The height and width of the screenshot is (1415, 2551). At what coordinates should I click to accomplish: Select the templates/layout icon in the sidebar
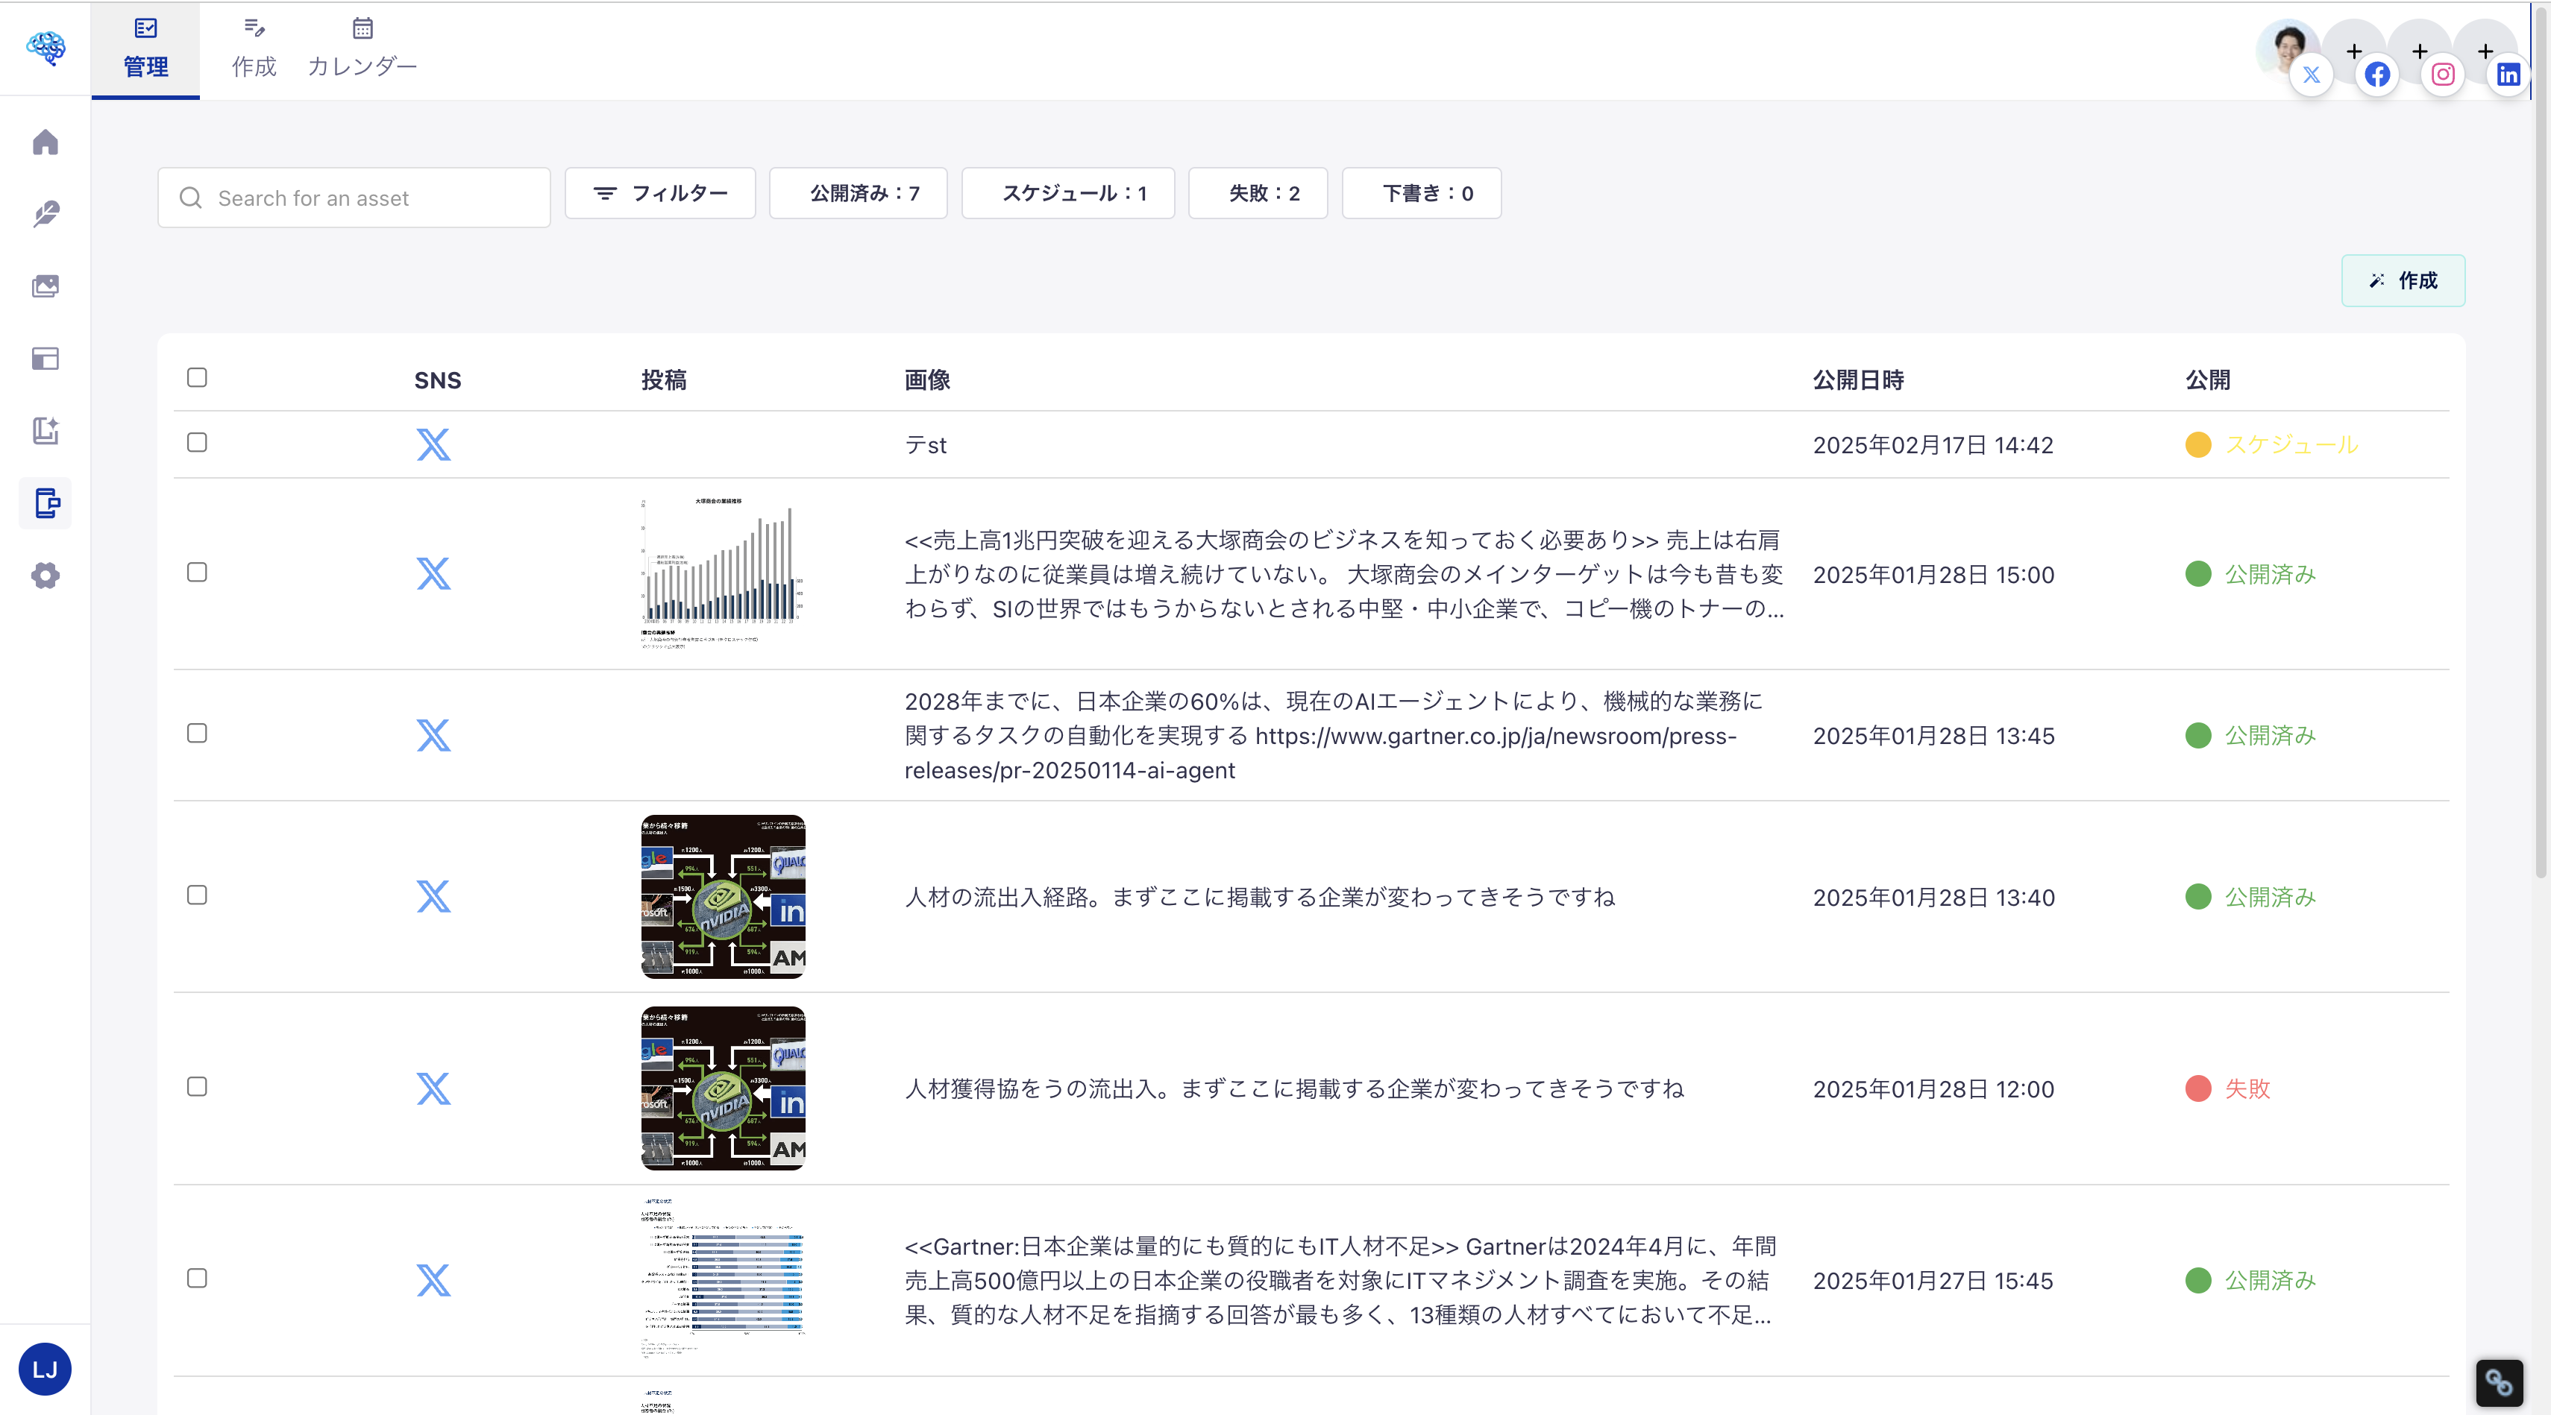[46, 358]
